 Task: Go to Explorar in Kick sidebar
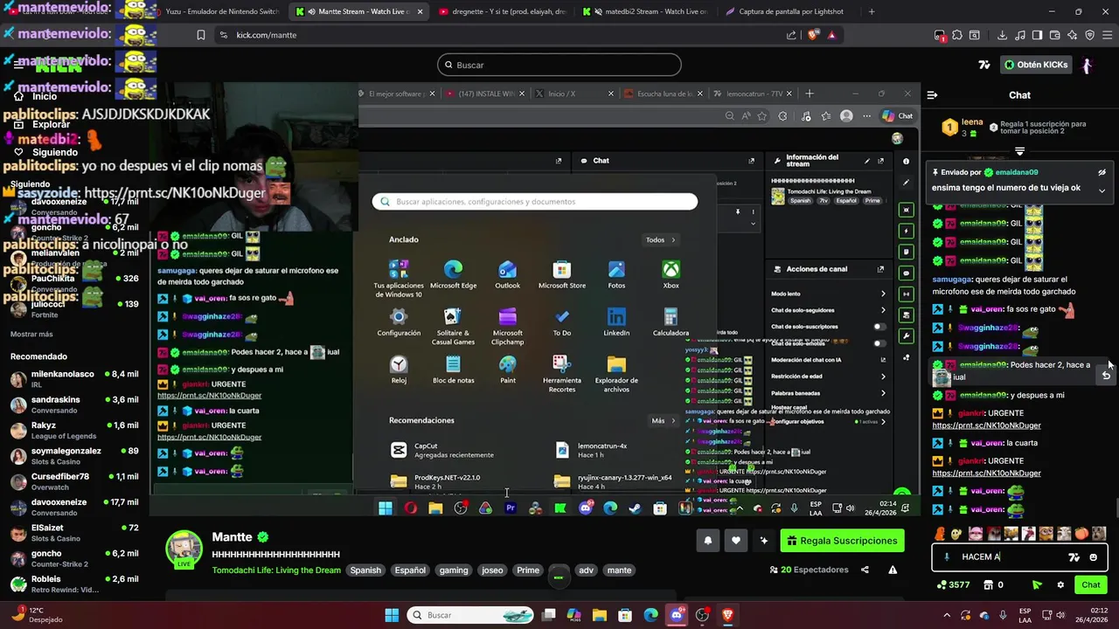[x=43, y=124]
